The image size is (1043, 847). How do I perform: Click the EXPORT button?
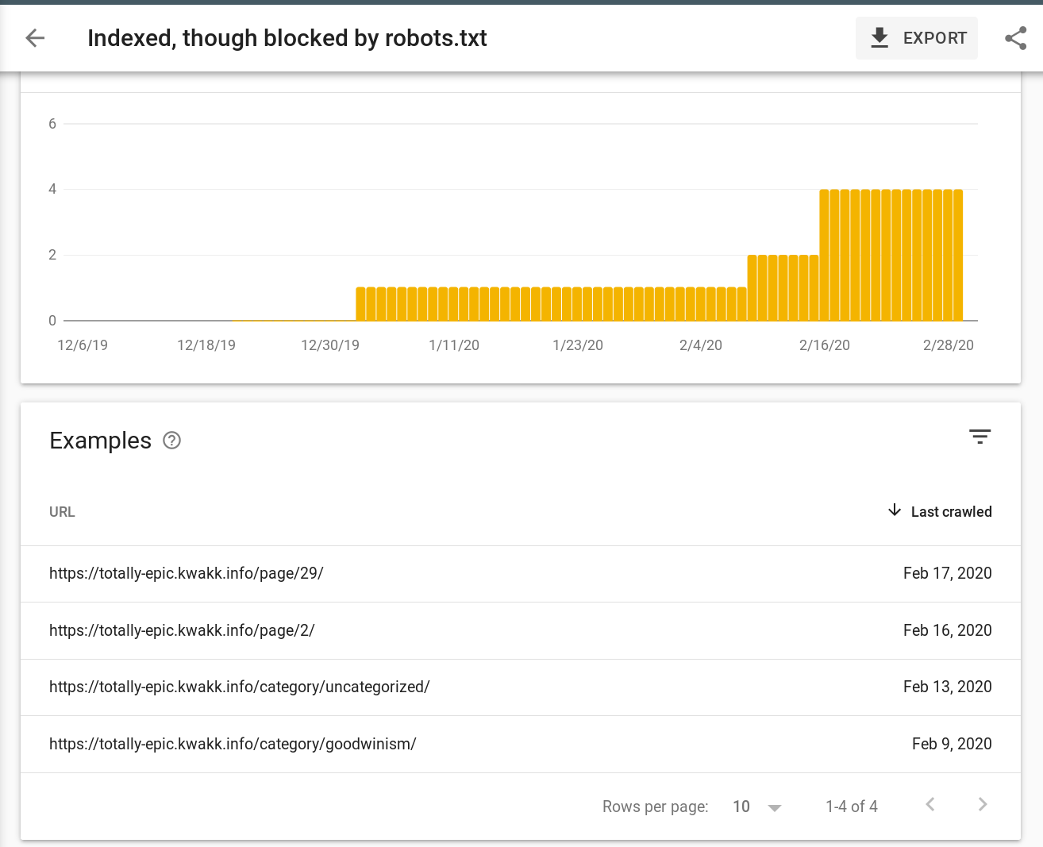click(x=917, y=38)
